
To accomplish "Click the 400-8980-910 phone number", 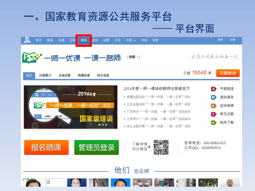I will (214, 143).
